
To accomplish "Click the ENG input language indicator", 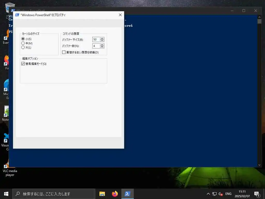I will tap(228, 194).
